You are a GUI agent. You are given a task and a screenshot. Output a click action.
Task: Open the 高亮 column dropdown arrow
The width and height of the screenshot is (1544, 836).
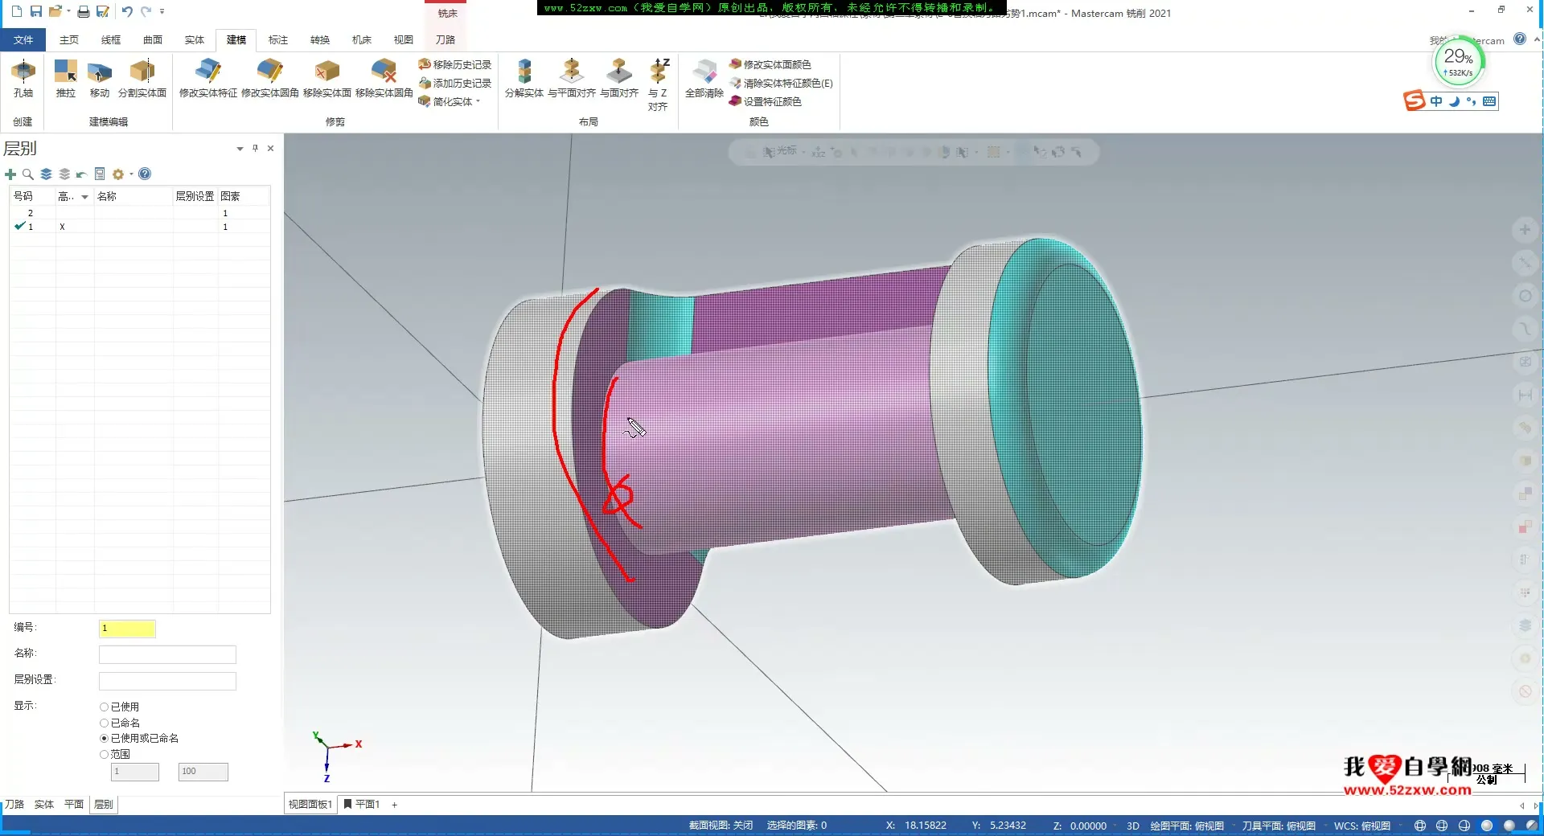(84, 197)
